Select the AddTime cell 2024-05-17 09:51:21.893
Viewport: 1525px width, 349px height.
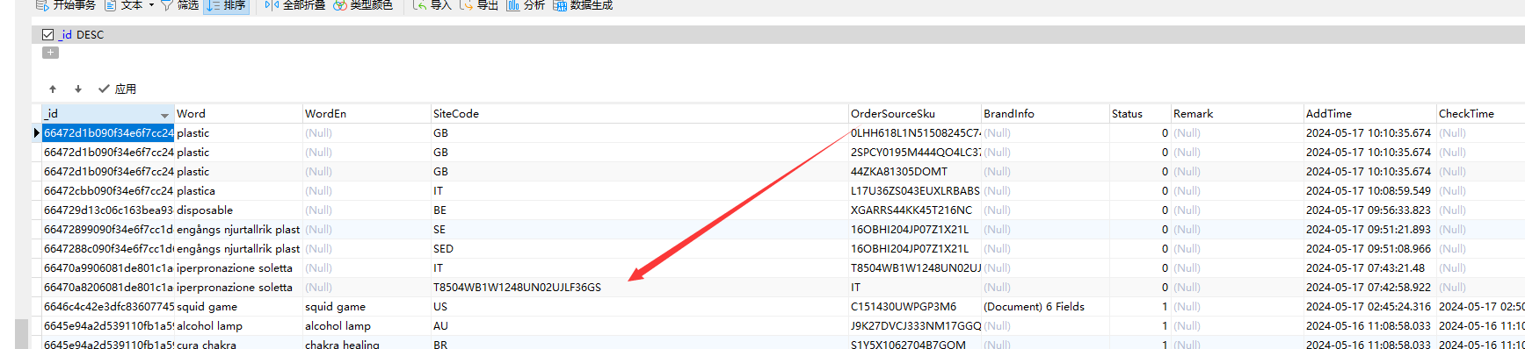[1370, 230]
